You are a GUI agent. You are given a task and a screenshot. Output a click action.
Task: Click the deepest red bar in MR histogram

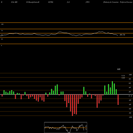click(x=72, y=105)
